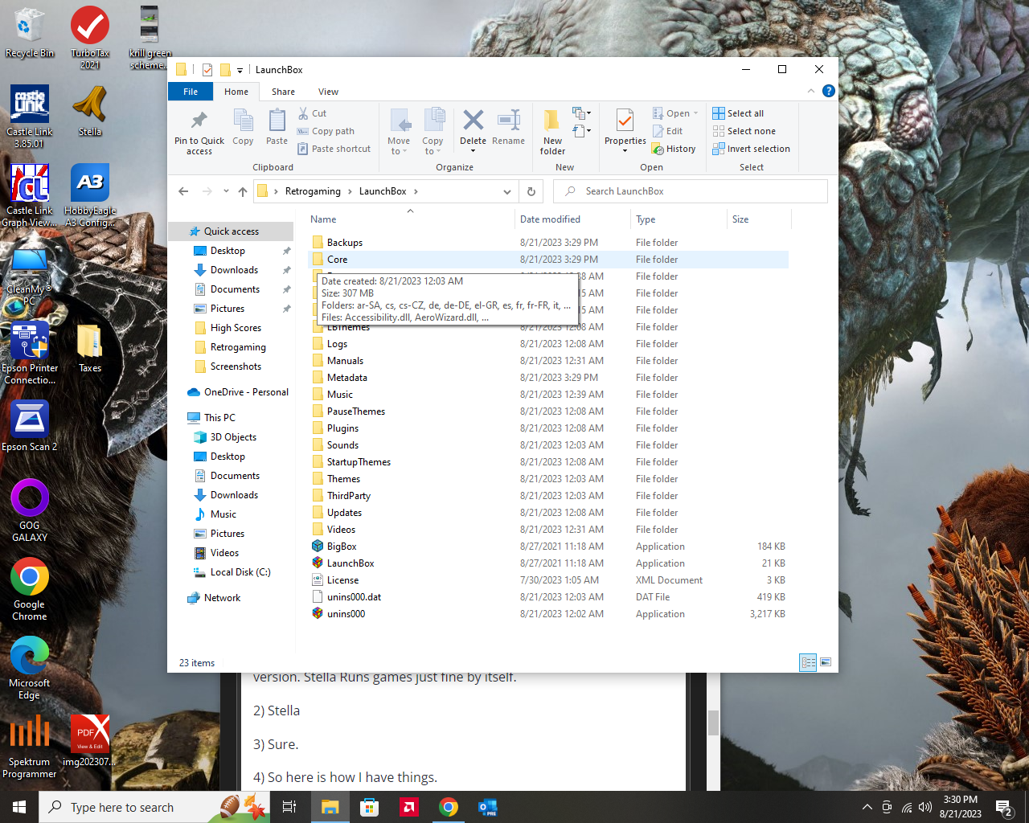1029x823 pixels.
Task: Click Copy path in Clipboard group
Action: [x=326, y=131]
